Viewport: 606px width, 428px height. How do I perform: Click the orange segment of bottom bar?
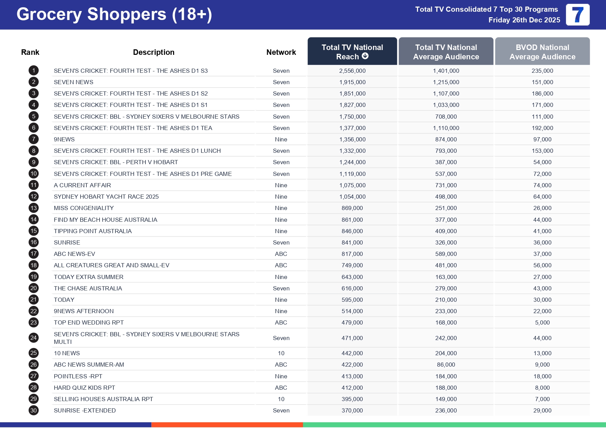click(x=227, y=425)
